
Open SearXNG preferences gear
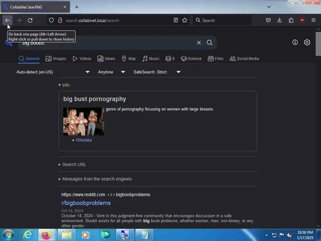tap(307, 42)
